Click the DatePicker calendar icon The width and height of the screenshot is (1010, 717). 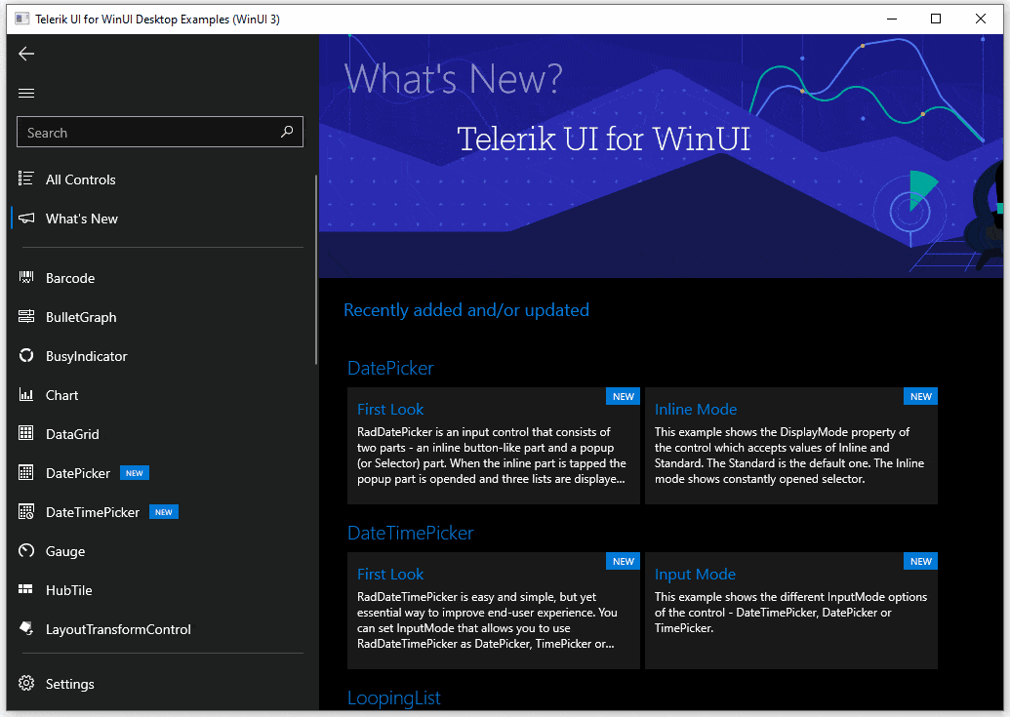pos(25,472)
